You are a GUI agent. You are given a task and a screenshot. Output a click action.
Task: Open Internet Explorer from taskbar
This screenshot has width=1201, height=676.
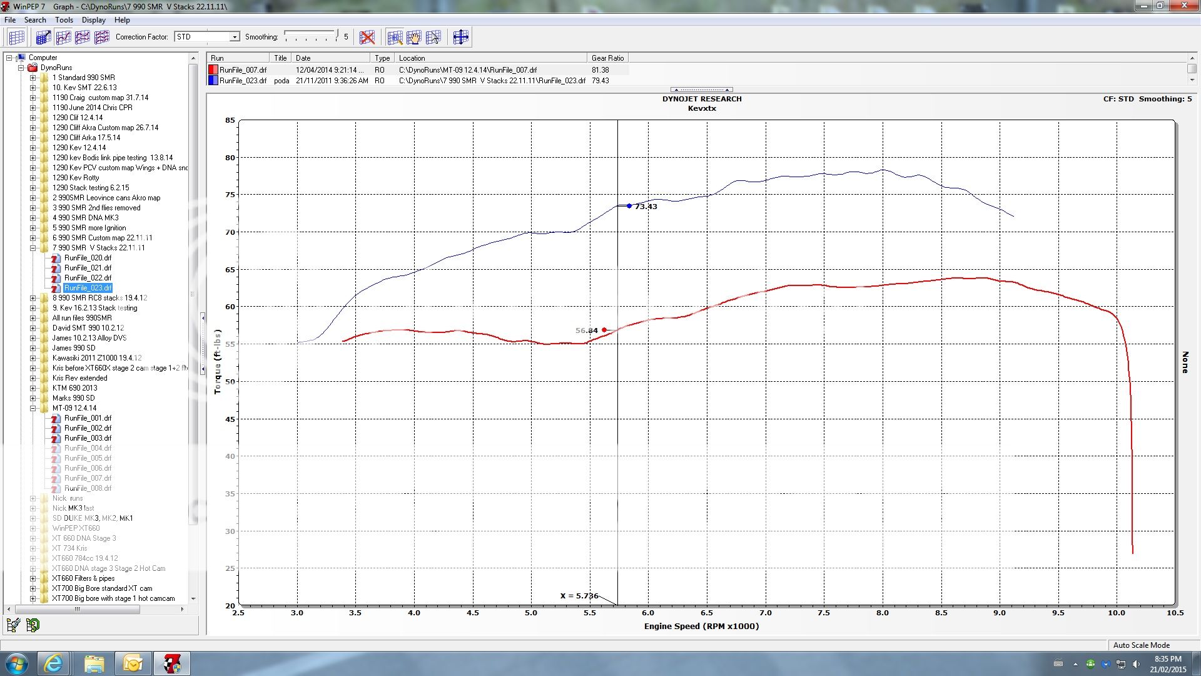[x=53, y=663]
